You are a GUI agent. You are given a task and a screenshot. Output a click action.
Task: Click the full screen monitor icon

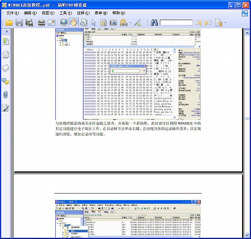(x=64, y=22)
